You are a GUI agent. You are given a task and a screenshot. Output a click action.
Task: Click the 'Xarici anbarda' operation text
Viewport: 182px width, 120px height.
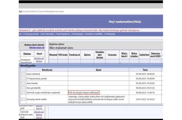[x=33, y=74]
